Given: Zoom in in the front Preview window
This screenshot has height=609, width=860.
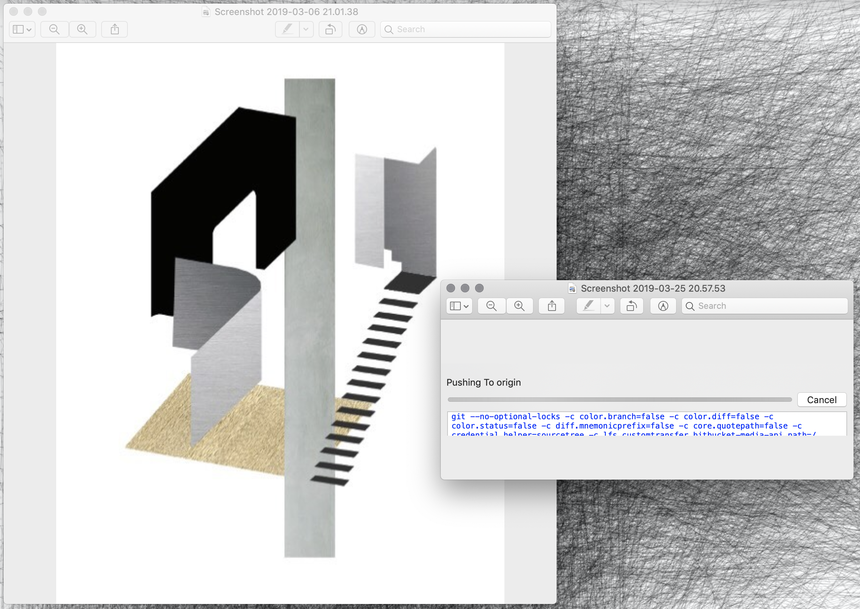Looking at the screenshot, I should [519, 306].
